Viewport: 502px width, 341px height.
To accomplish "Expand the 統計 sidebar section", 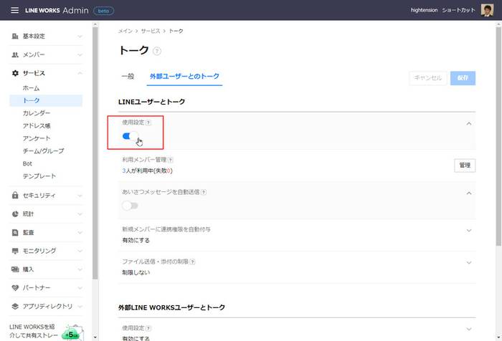I will [x=80, y=214].
